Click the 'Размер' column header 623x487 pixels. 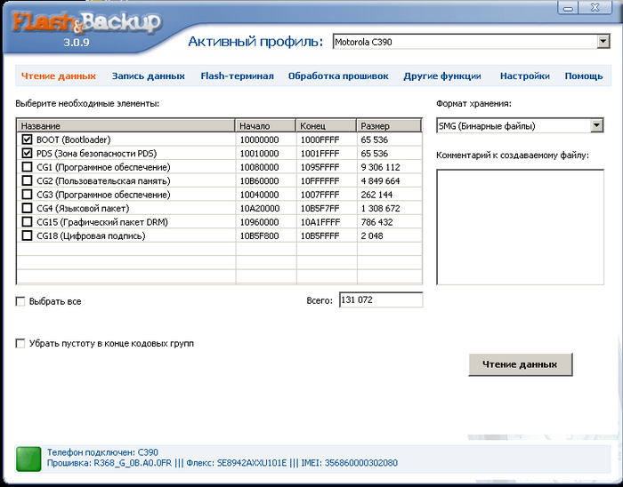[x=389, y=125]
